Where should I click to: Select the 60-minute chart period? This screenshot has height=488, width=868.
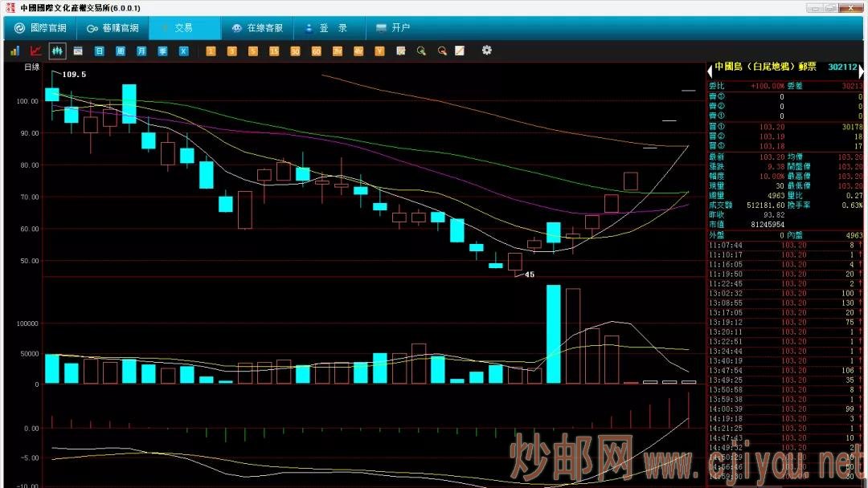316,51
